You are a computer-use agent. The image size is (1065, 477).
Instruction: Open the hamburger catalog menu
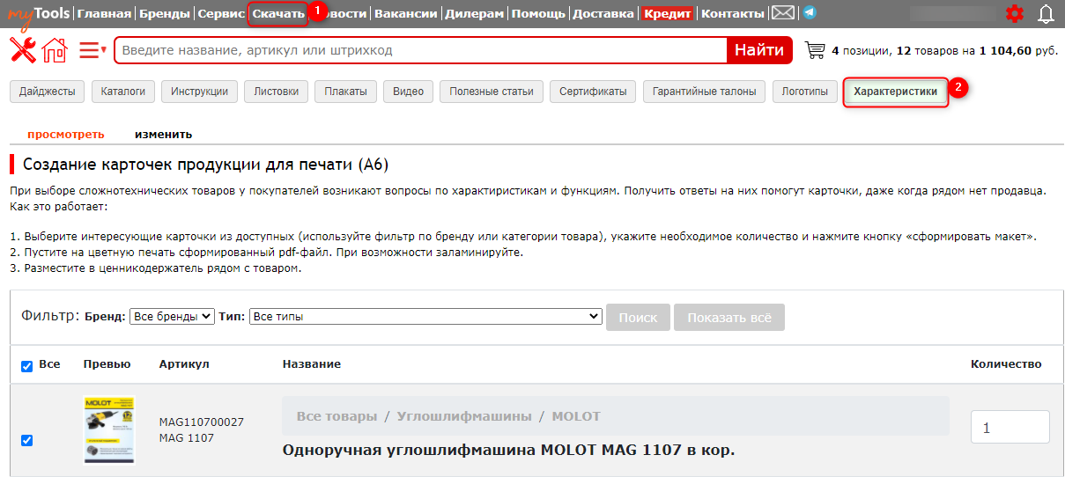92,50
